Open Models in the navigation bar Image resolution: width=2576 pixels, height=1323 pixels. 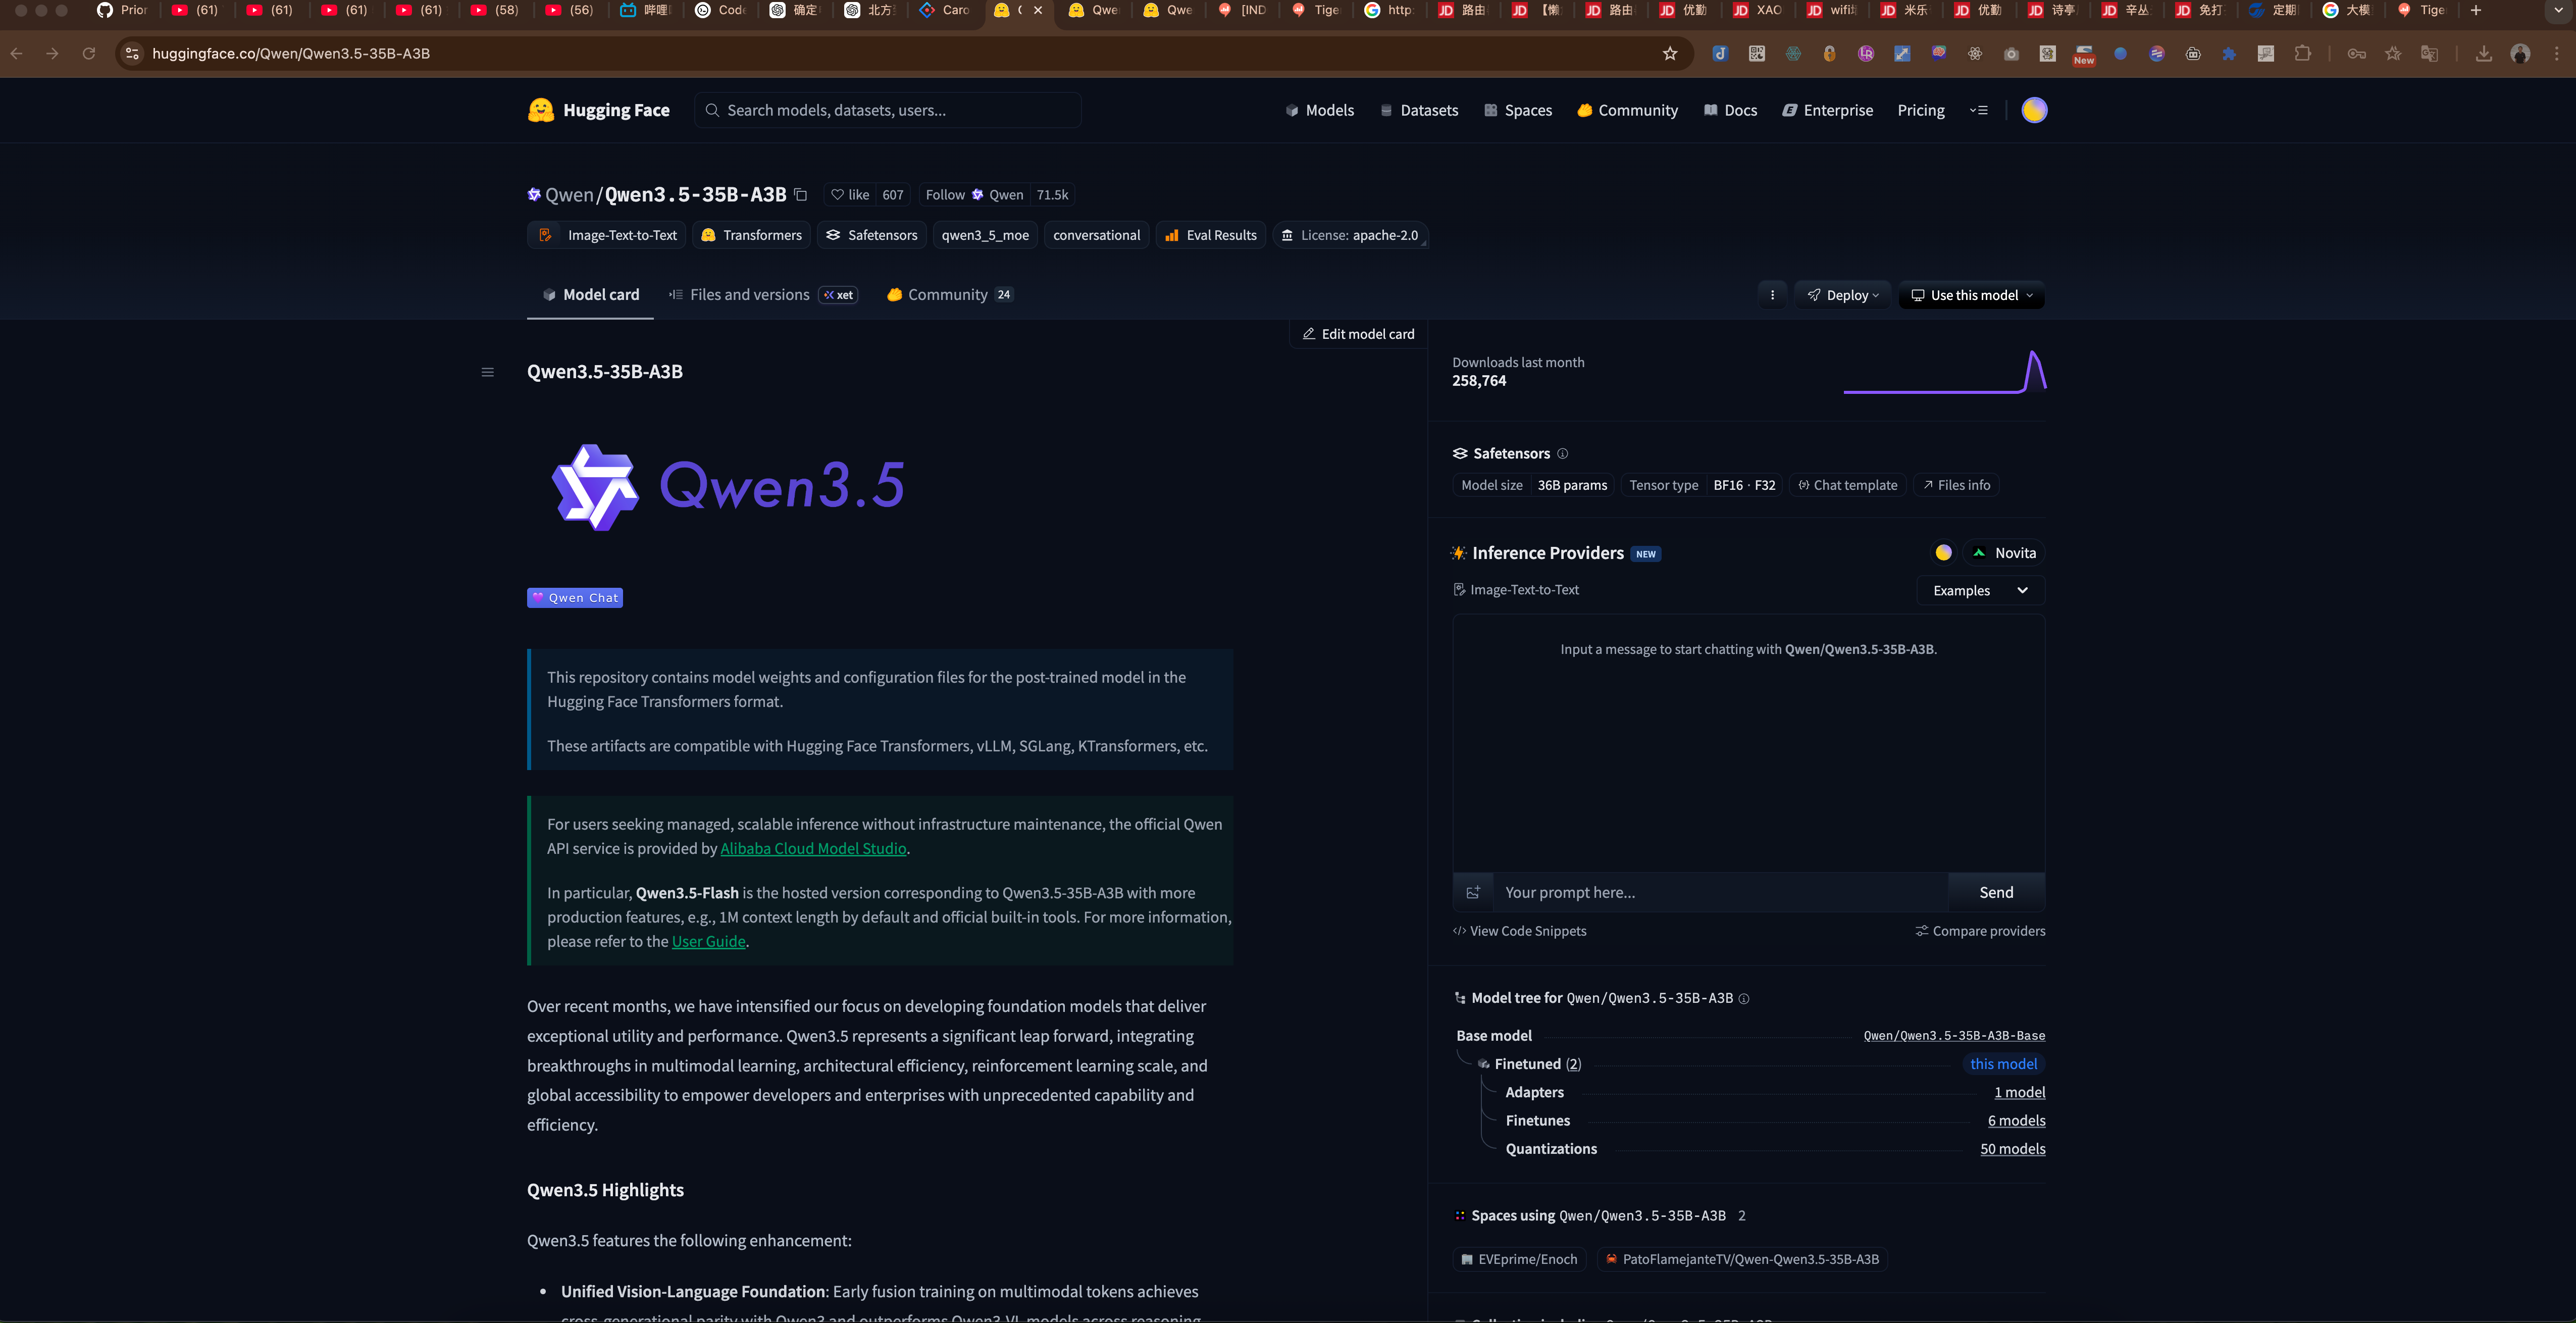[x=1320, y=110]
